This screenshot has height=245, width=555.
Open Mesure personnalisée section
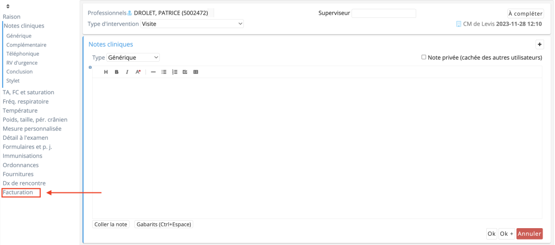click(32, 128)
